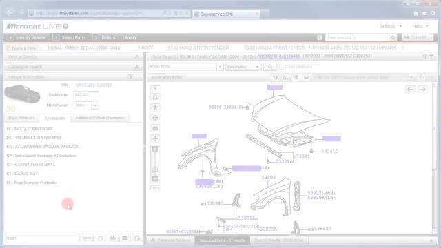Image resolution: width=441 pixels, height=248 pixels.
Task: Click the Save button in bottom-left bar
Action: pos(86,238)
